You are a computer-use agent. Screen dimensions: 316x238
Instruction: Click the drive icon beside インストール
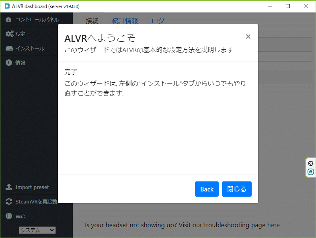9,48
